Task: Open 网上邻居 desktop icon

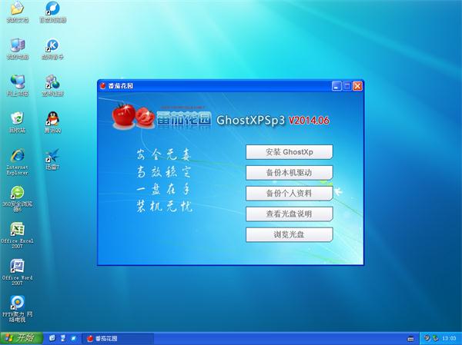Action: tap(17, 81)
